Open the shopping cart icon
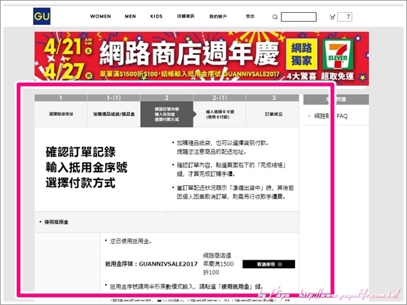Image resolution: width=407 pixels, height=305 pixels. [x=332, y=17]
